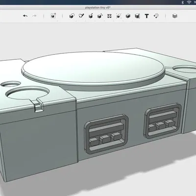The height and width of the screenshot is (196, 196).
Task: Open the Construct tool
Action: (x=91, y=16)
